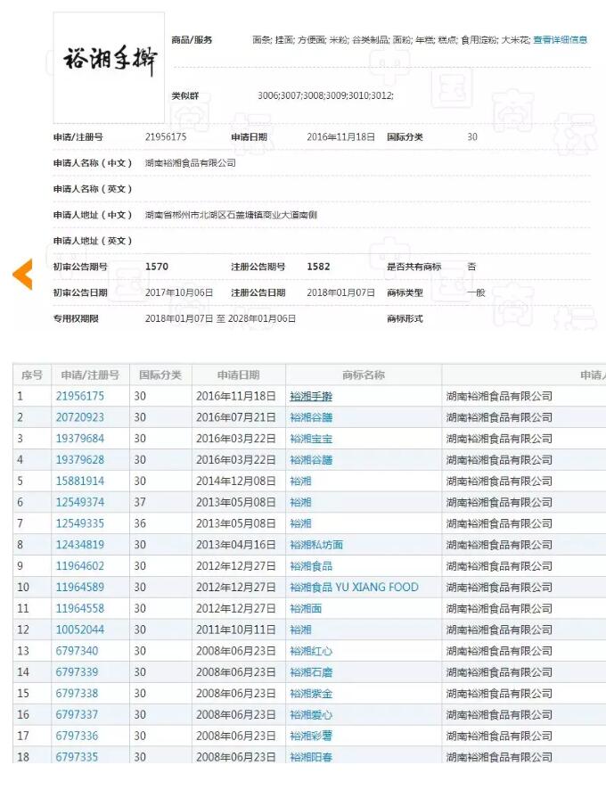Open trademark name 裕湘红心 link
606x790 pixels.
(x=311, y=651)
